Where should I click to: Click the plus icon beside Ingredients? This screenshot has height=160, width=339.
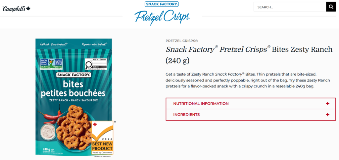point(327,115)
